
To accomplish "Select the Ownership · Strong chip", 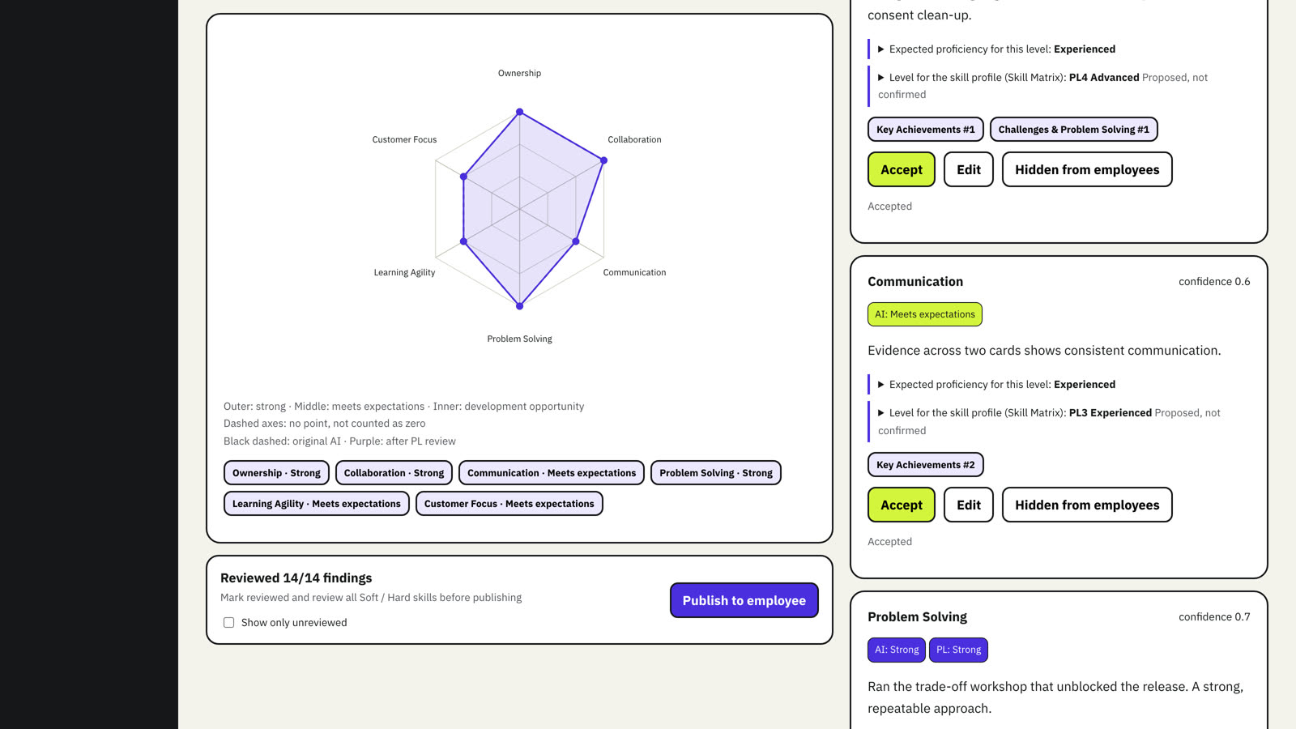I will coord(276,473).
